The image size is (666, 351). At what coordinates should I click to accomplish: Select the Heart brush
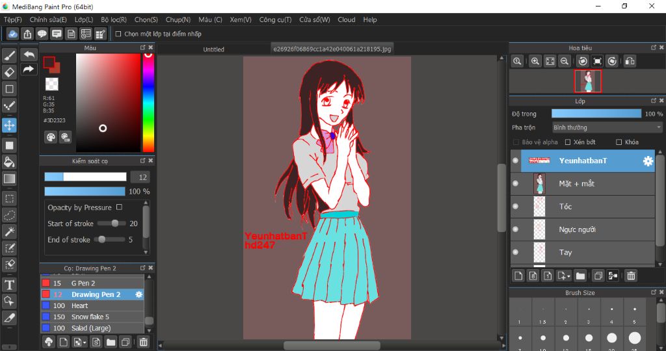point(92,305)
